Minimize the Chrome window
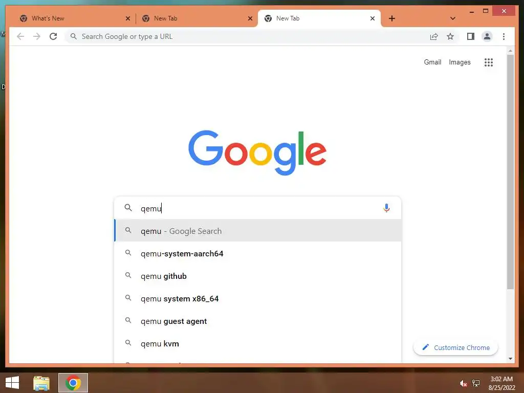Screen dimensions: 524x393 471,11
